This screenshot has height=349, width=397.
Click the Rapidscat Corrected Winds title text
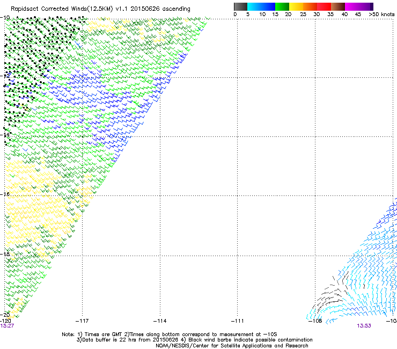[x=100, y=9]
